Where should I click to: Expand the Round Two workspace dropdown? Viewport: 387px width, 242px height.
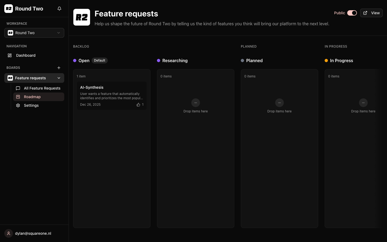tap(59, 33)
